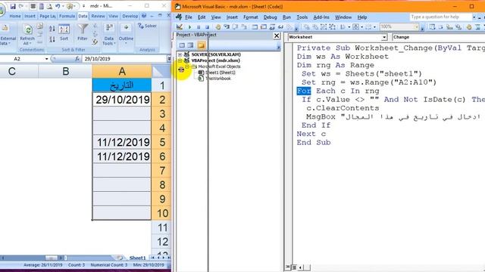Select Sheet1 (Sheet1) in project tree
Image resolution: width=485 pixels, height=272 pixels.
pyautogui.click(x=220, y=73)
